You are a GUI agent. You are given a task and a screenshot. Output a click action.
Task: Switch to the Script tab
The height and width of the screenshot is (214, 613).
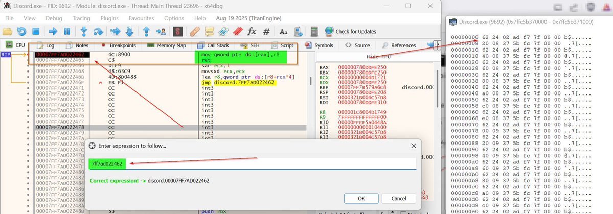[282, 45]
